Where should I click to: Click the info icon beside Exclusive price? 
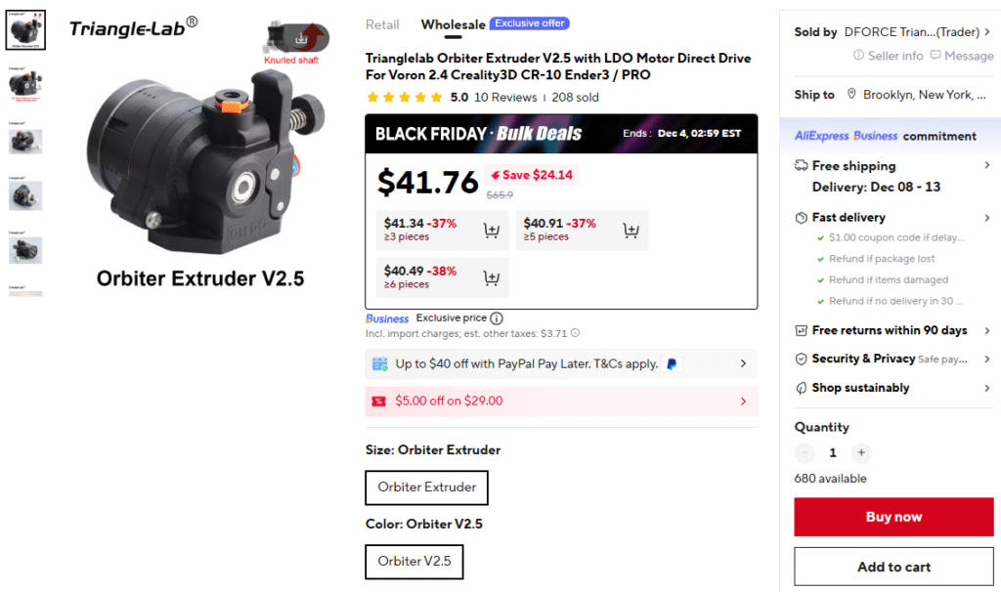[x=497, y=318]
